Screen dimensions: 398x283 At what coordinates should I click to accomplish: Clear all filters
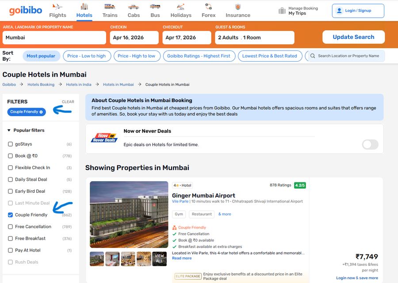pyautogui.click(x=68, y=102)
